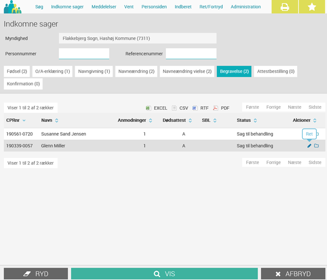This screenshot has width=327, height=280.
Task: Click the VIS search button
Action: 164,273
